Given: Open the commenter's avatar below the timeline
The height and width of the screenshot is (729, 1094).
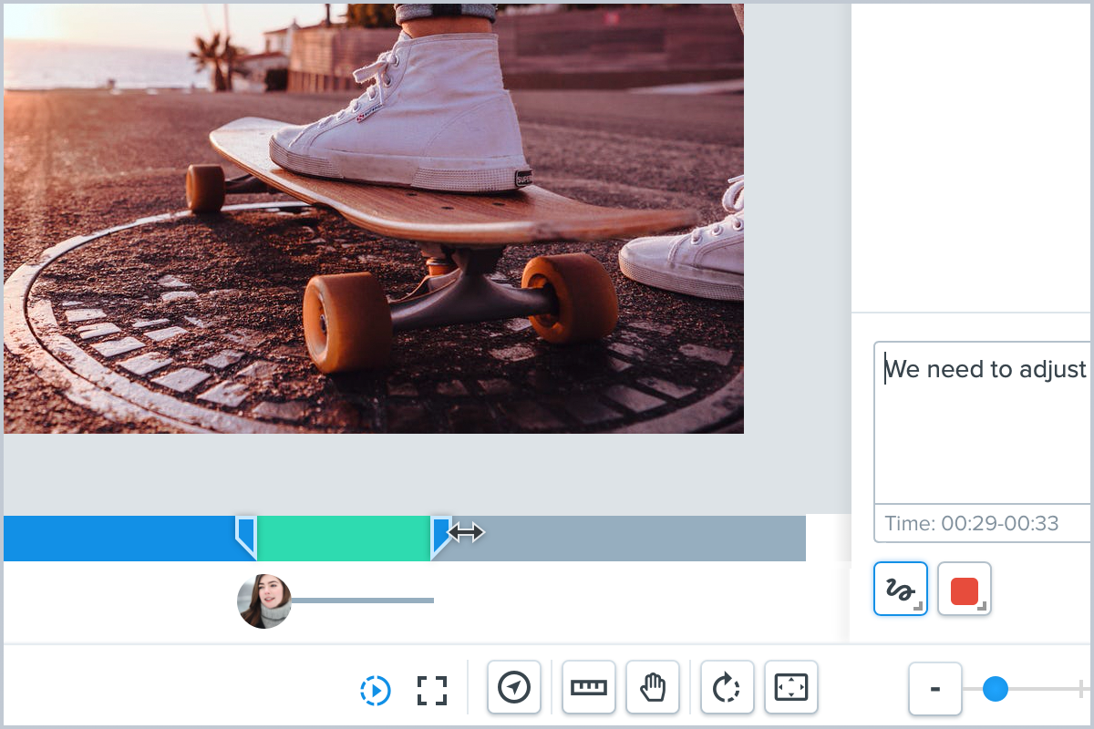Looking at the screenshot, I should 264,601.
